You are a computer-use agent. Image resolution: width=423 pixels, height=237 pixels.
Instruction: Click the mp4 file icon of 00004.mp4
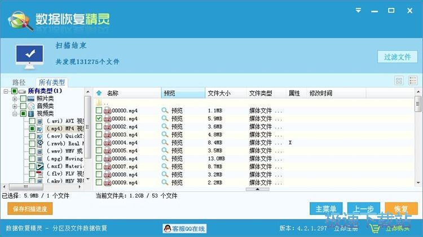pos(107,143)
